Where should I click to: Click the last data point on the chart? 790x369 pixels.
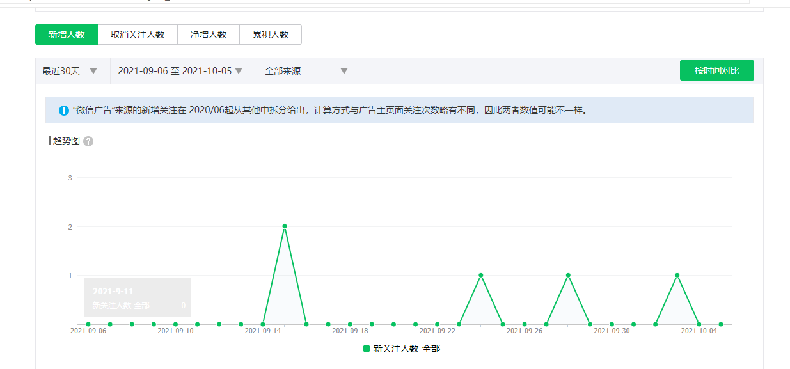click(x=721, y=324)
